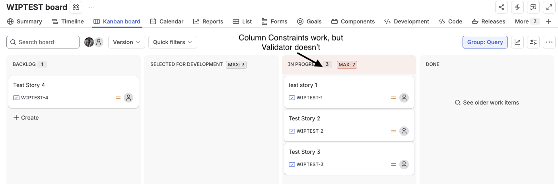Switch to the Timeline tab
Image resolution: width=558 pixels, height=184 pixels.
point(68,21)
